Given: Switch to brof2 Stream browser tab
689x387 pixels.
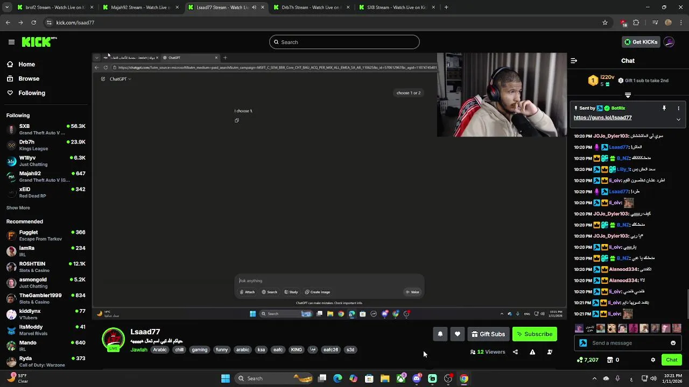Looking at the screenshot, I should [54, 8].
